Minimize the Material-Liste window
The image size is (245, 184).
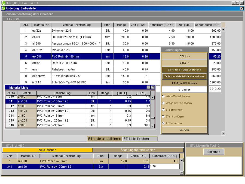coord(149,88)
